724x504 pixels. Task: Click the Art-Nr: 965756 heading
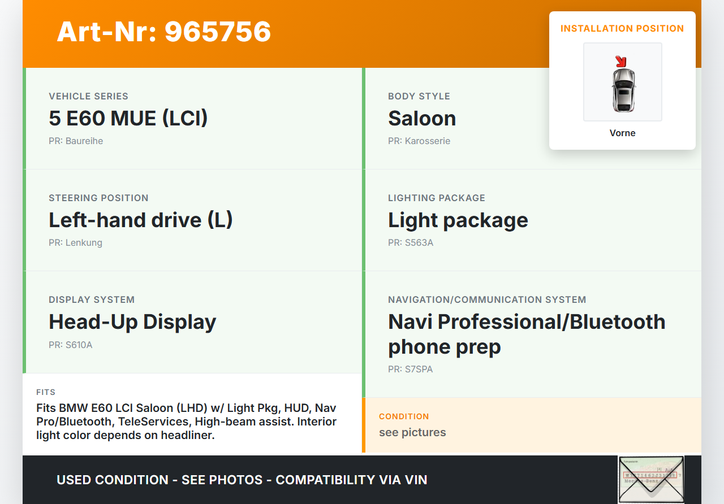pyautogui.click(x=164, y=32)
